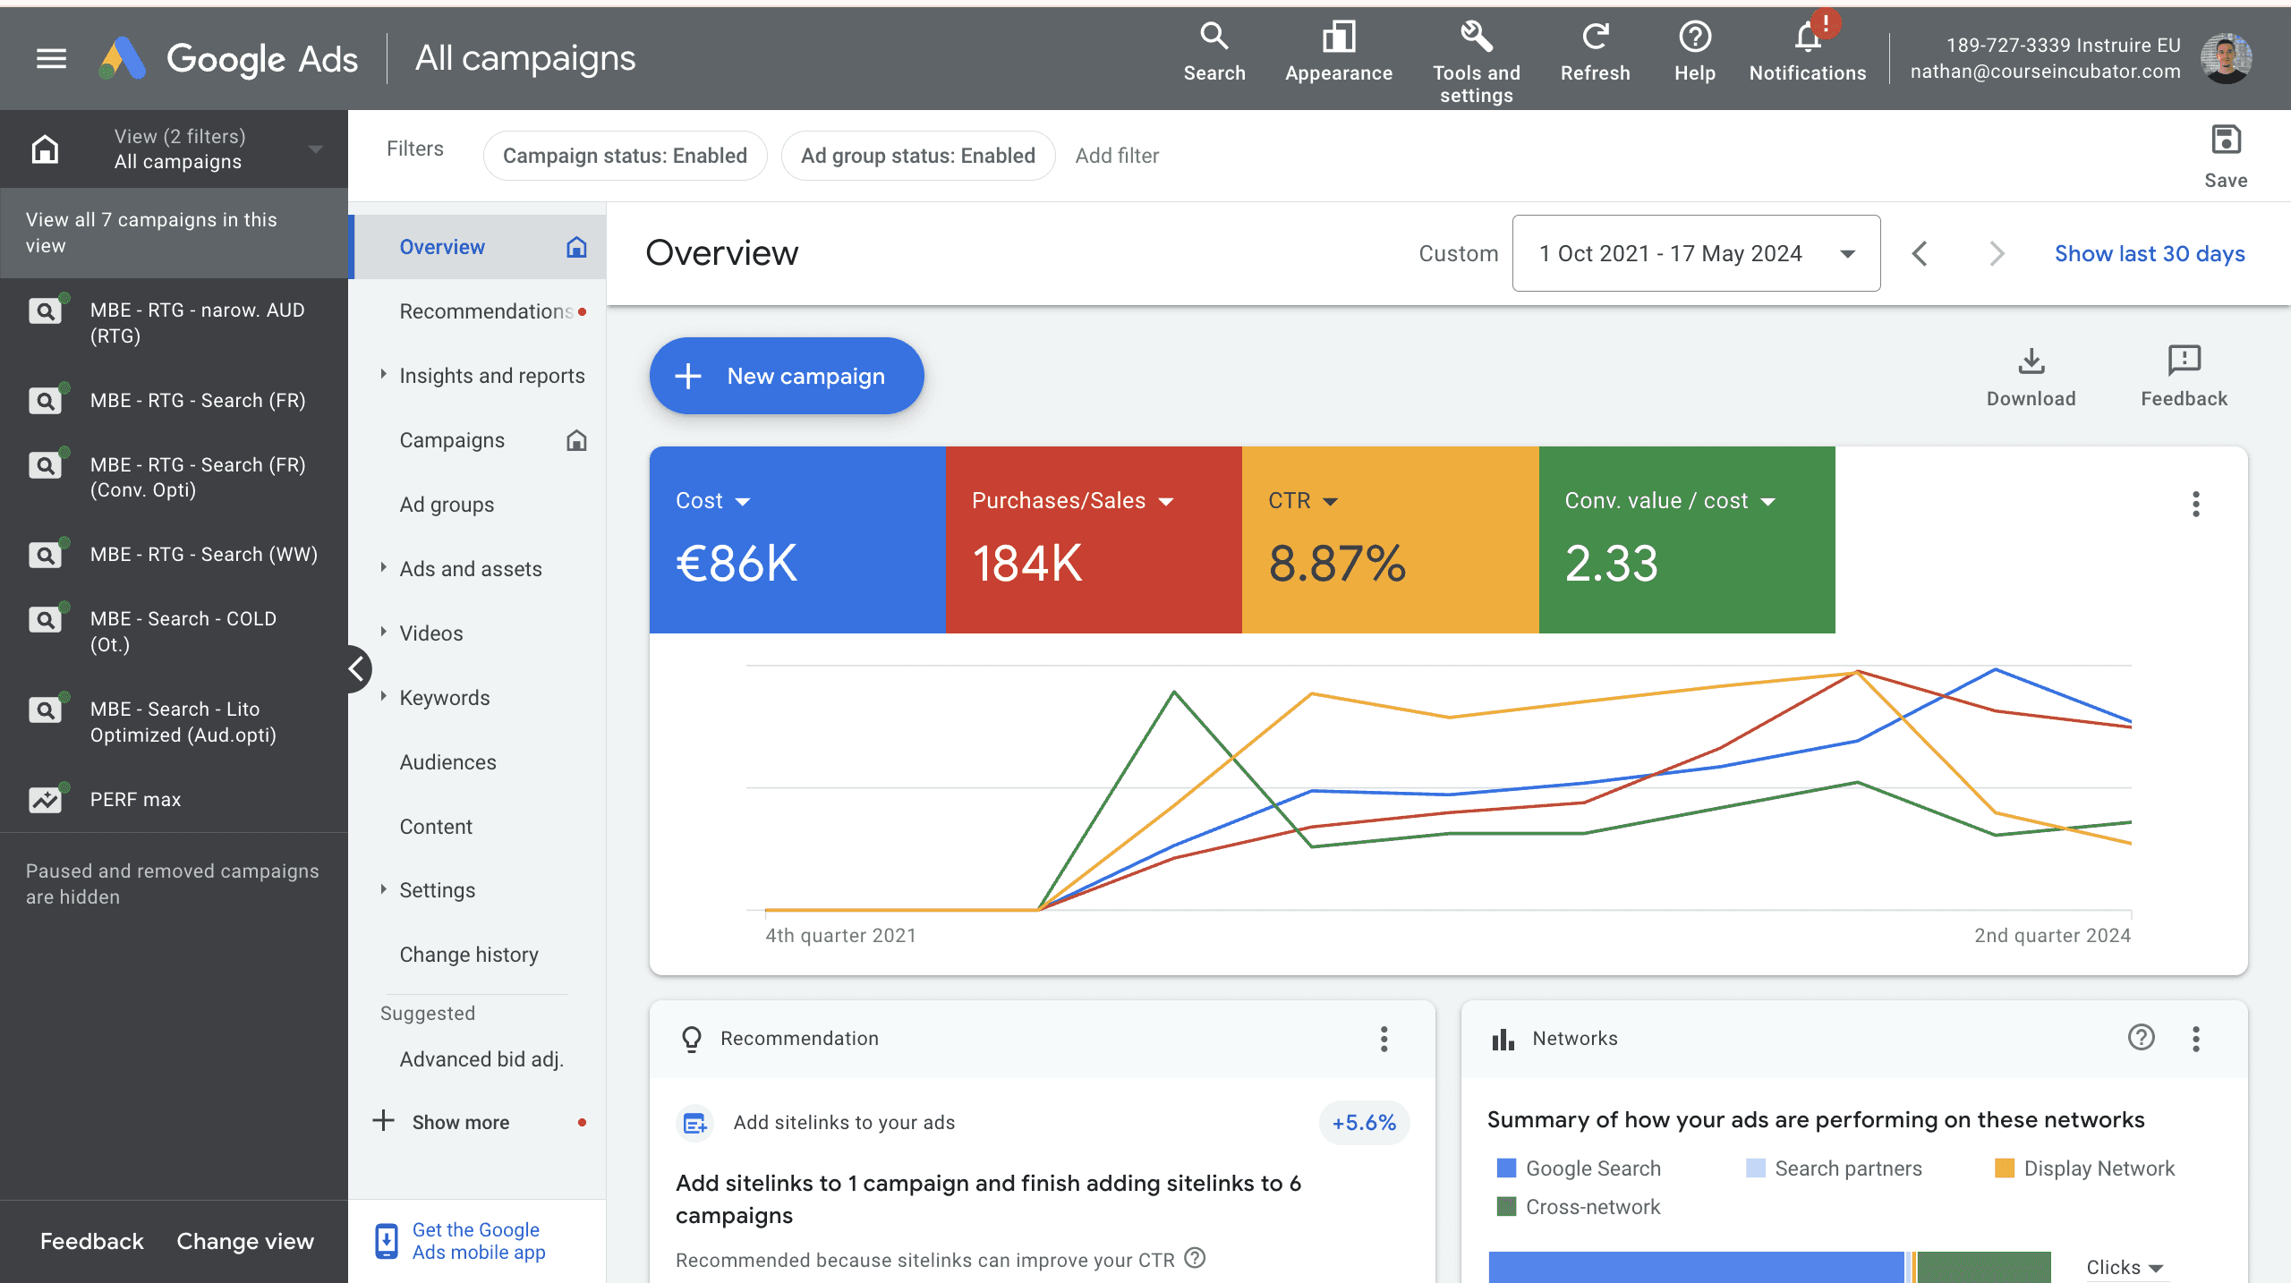Click the Refresh icon
This screenshot has height=1283, width=2291.
click(1595, 38)
